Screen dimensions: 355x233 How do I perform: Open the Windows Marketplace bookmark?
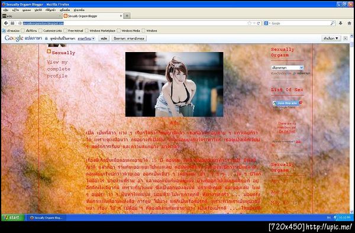100,31
